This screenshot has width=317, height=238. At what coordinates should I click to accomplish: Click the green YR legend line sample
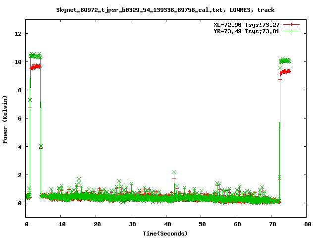pos(292,31)
